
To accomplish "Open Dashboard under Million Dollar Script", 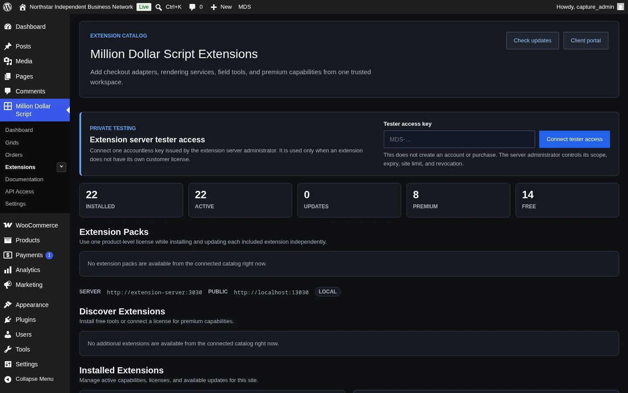I will (19, 130).
